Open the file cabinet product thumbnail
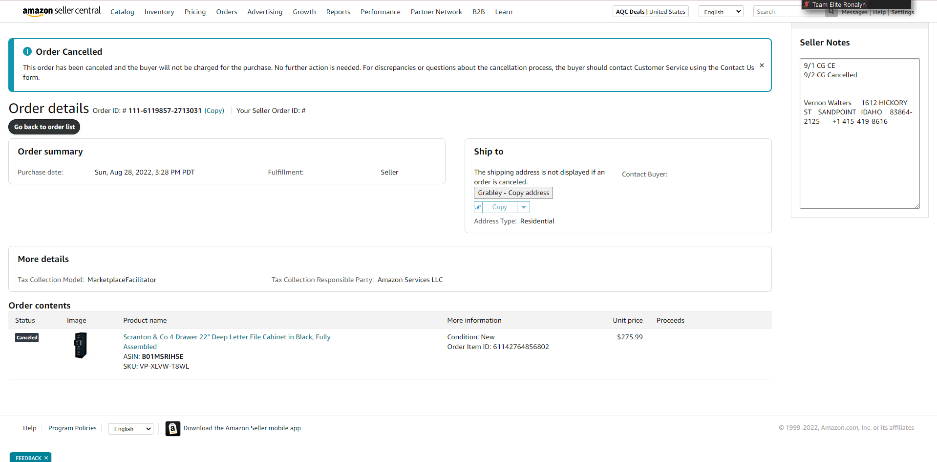The image size is (937, 462). click(x=81, y=345)
